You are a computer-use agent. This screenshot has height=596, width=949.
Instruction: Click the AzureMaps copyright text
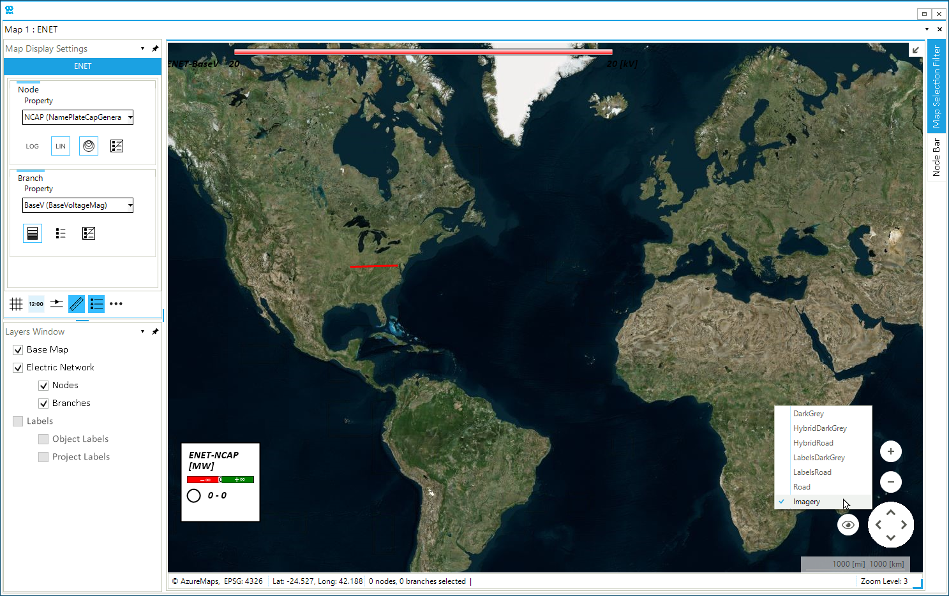click(x=196, y=581)
